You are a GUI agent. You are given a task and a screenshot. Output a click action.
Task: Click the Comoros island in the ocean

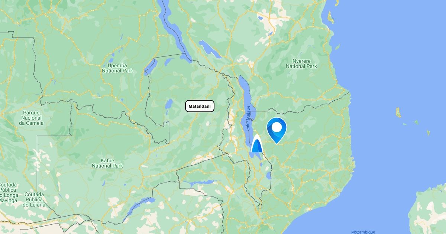point(398,113)
